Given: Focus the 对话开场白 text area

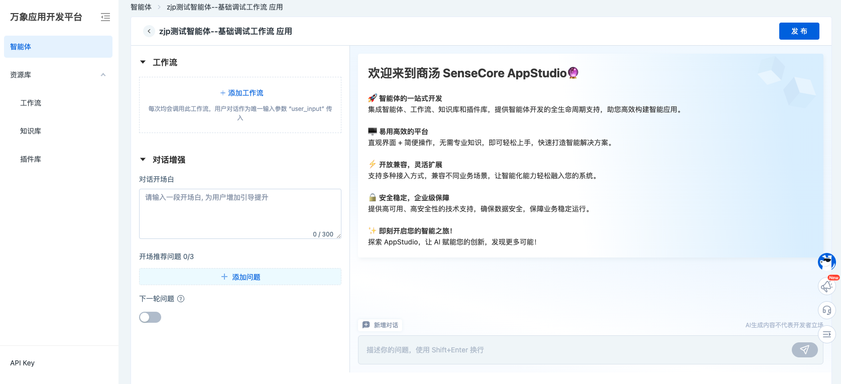Looking at the screenshot, I should [240, 214].
